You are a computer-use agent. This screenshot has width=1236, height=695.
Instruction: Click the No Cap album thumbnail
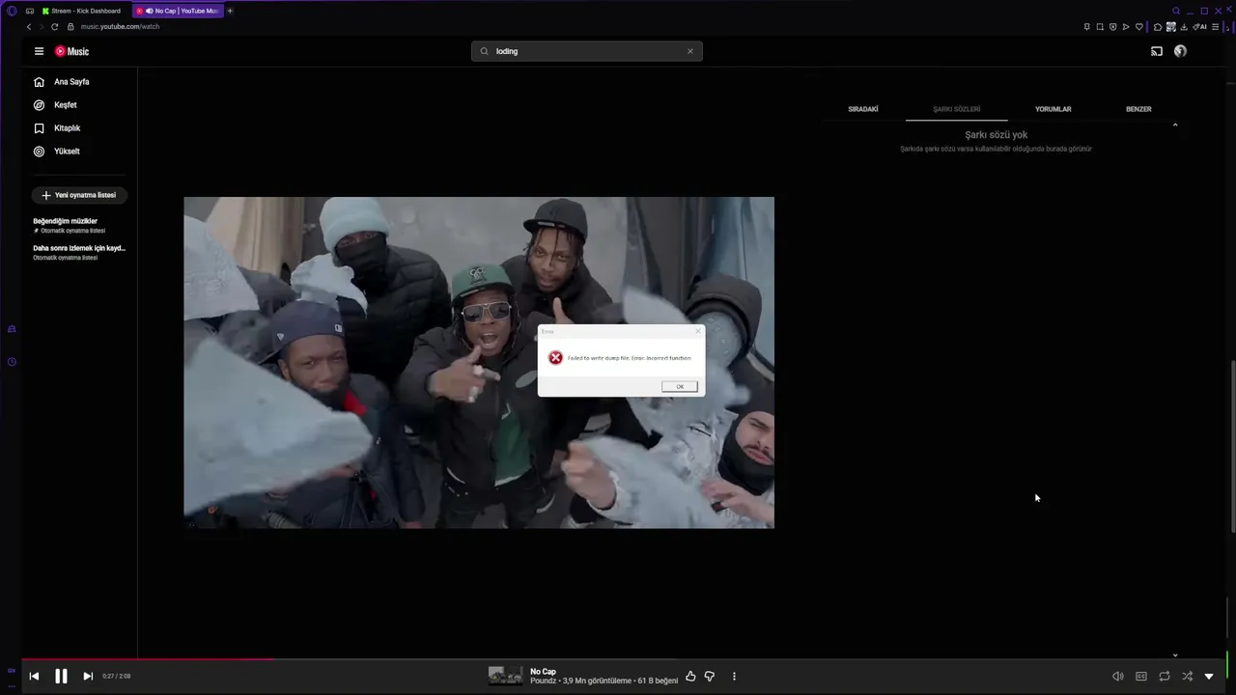click(x=505, y=676)
